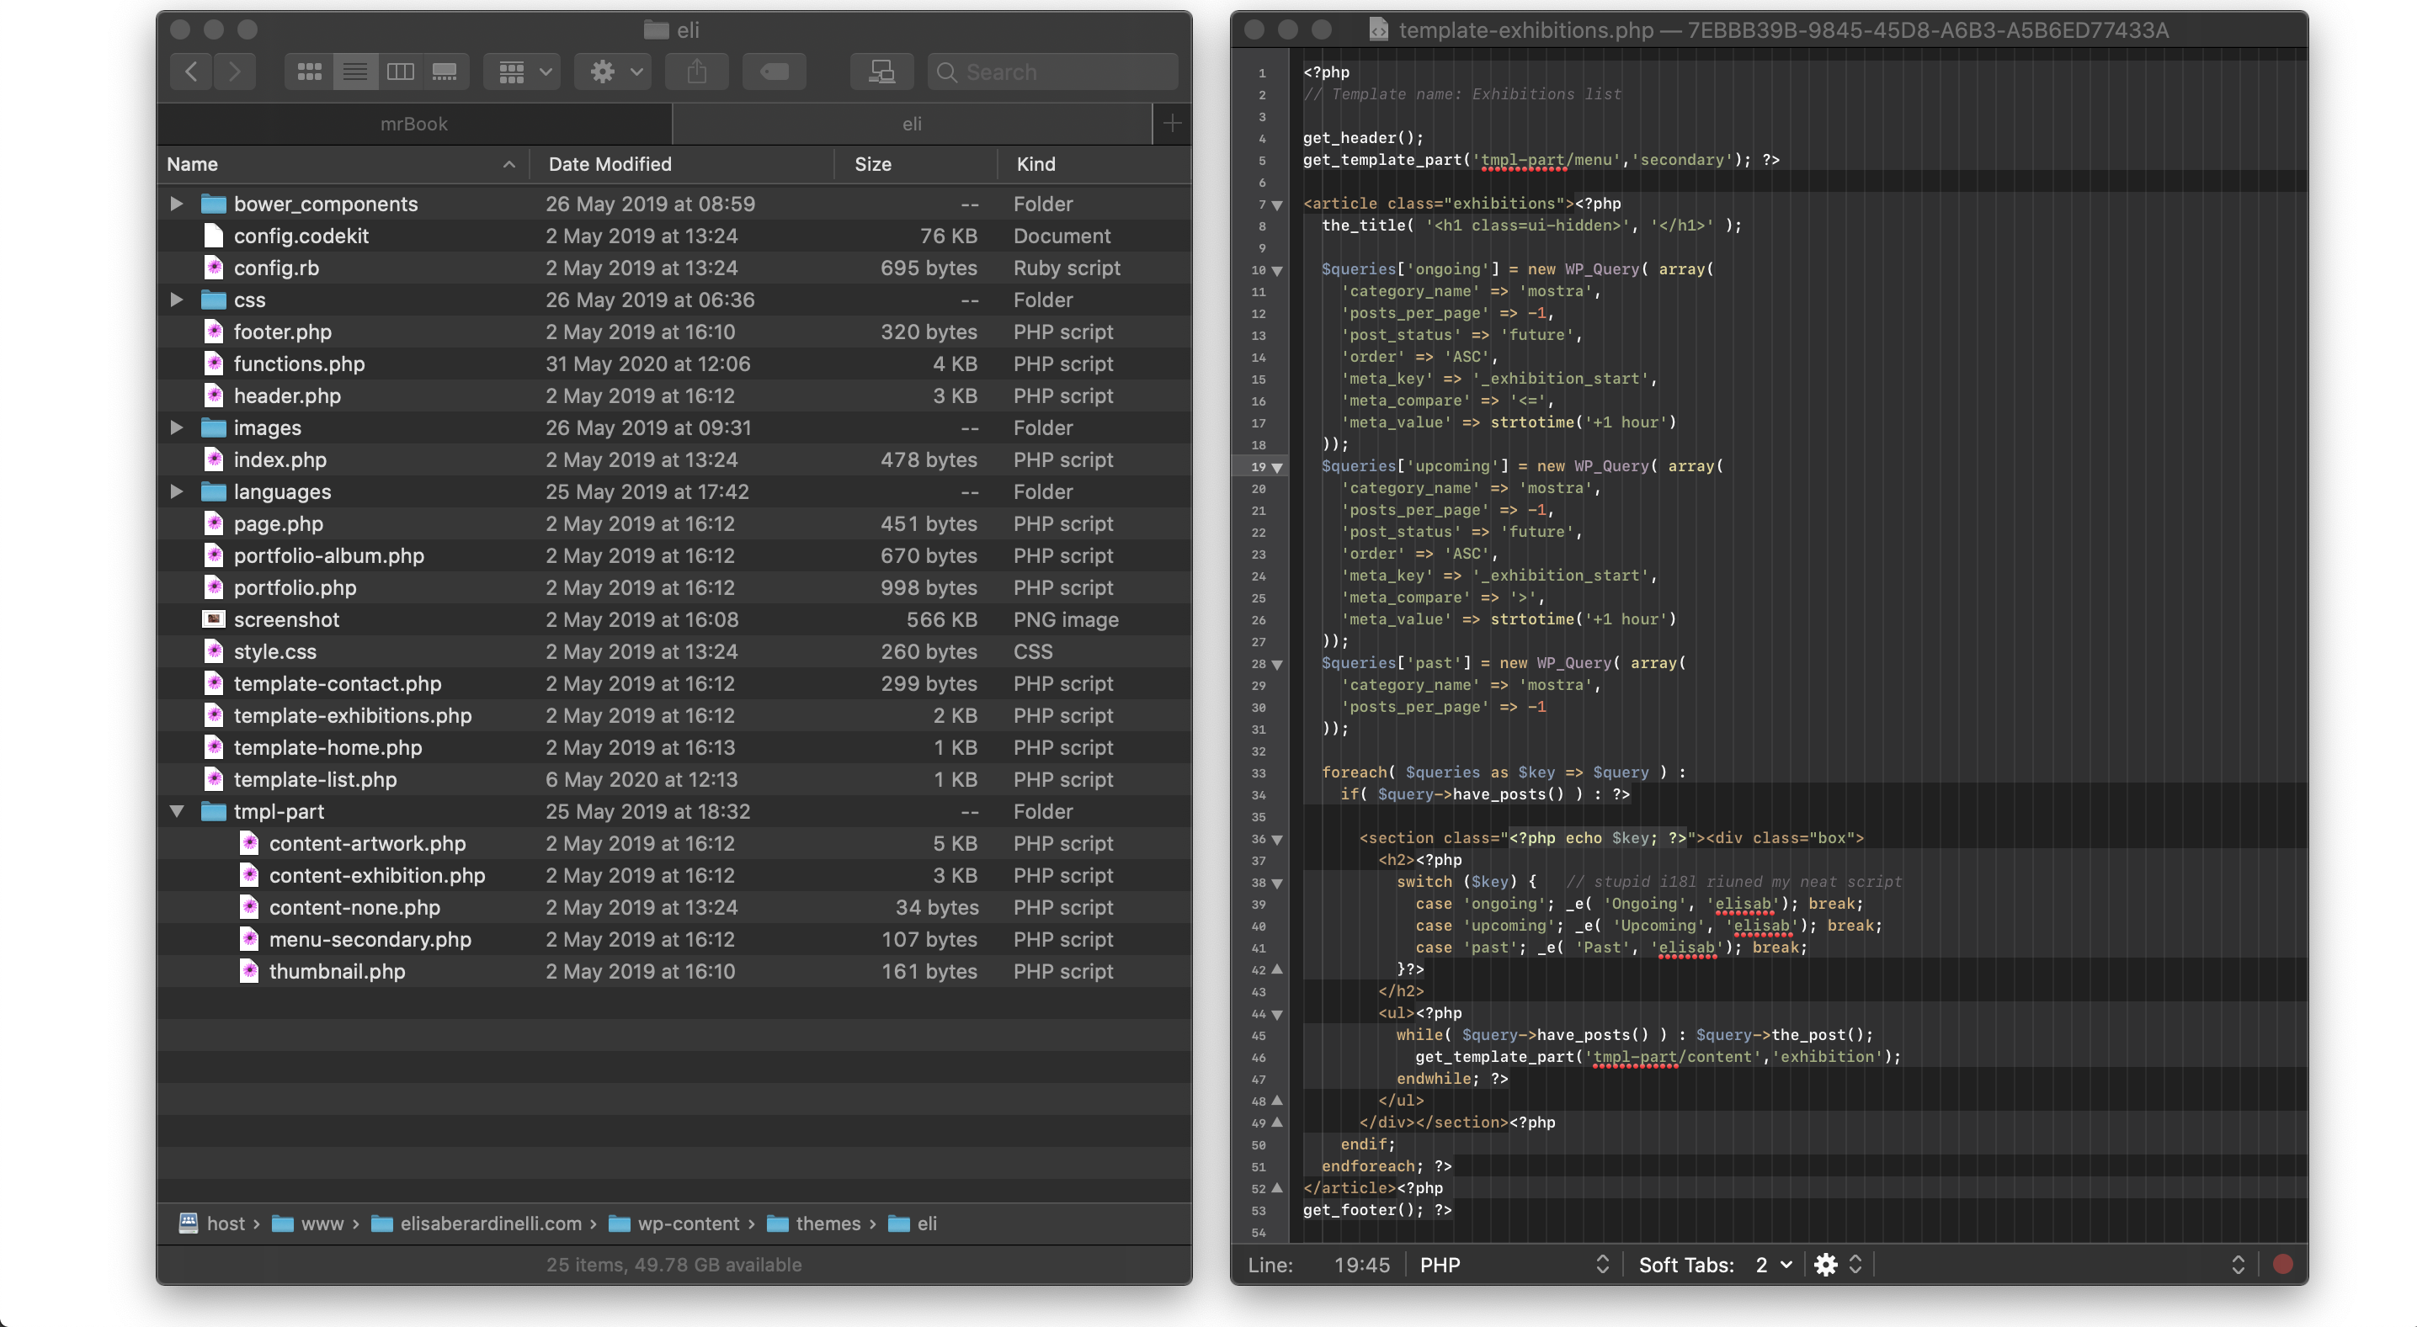Fold the article block at line 7

pos(1276,204)
